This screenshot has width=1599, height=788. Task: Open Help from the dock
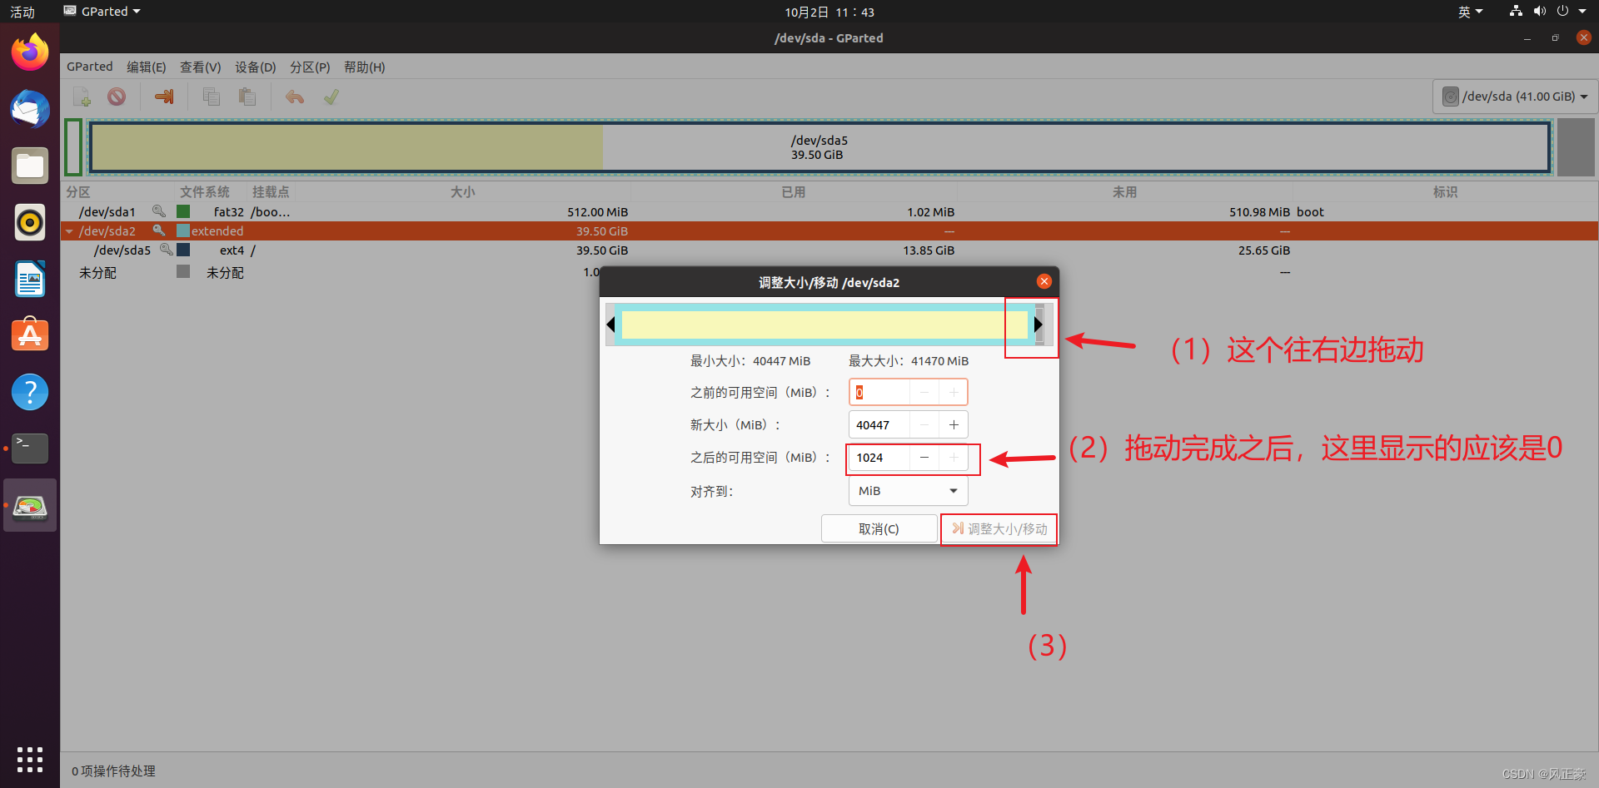pyautogui.click(x=30, y=392)
